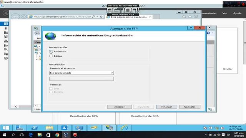Tick the Básica authentication checkbox

point(51,56)
